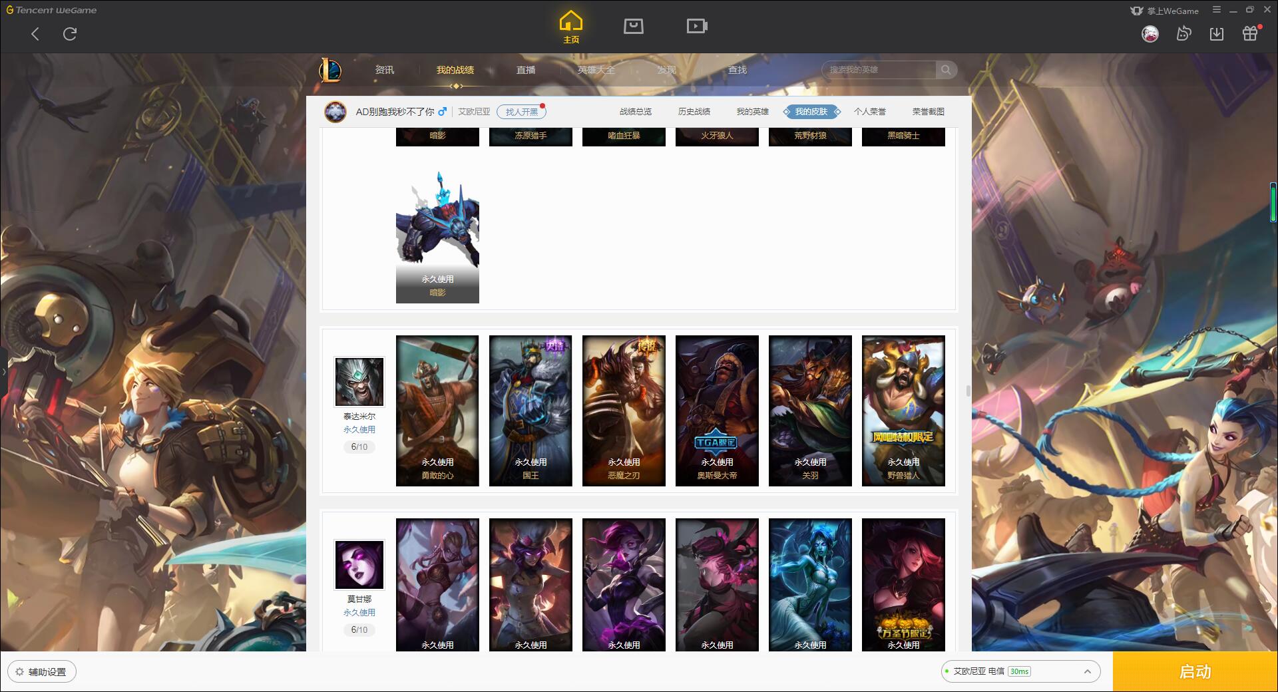Click the 莫甘娜 6/10 skin count
The height and width of the screenshot is (692, 1278).
point(359,630)
